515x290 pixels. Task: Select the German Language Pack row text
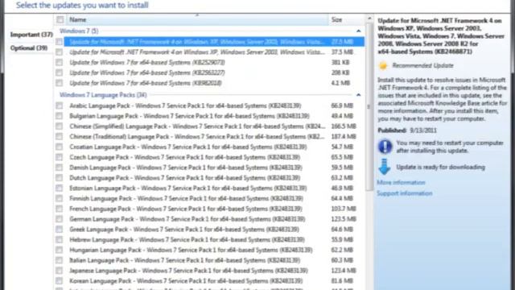coord(187,219)
